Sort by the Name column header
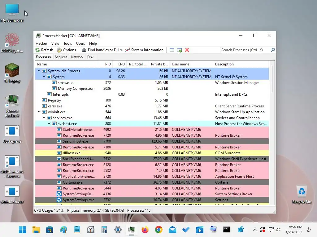317x237 pixels. point(66,64)
